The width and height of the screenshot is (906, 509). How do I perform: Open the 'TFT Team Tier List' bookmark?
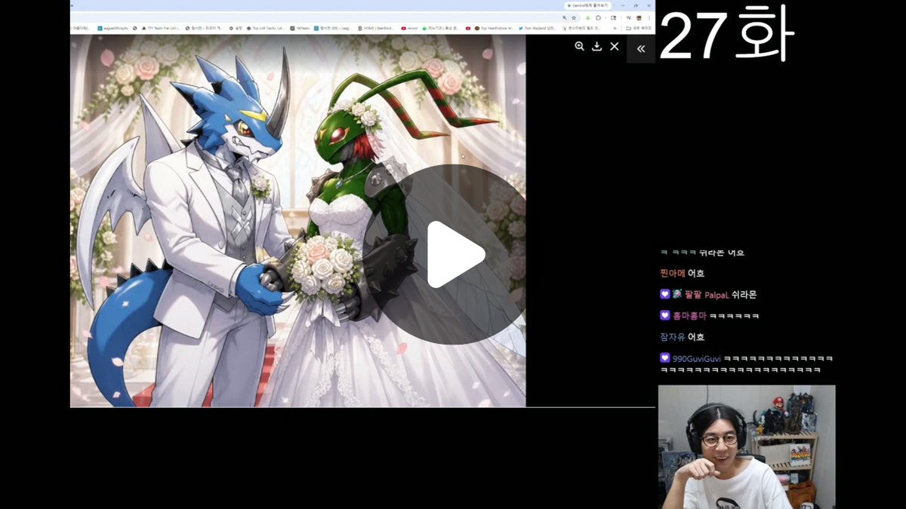pyautogui.click(x=160, y=28)
